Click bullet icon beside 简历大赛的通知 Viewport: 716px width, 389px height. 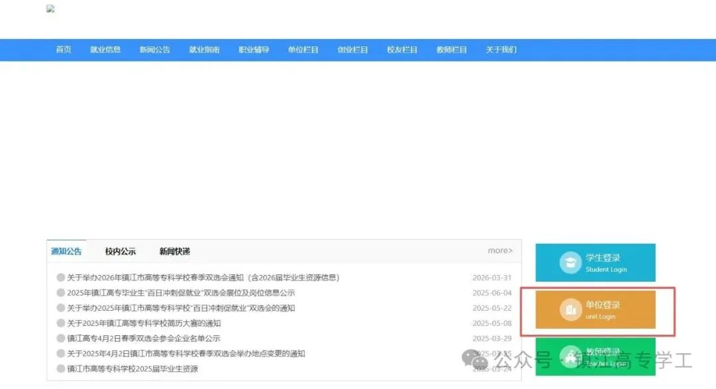tap(61, 323)
